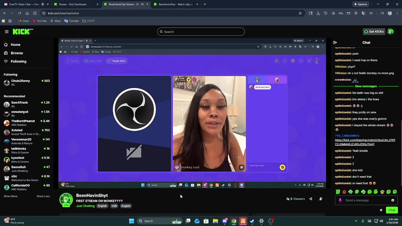Image resolution: width=402 pixels, height=226 pixels.
Task: Open the Kick profile avatar menu
Action: (x=390, y=32)
